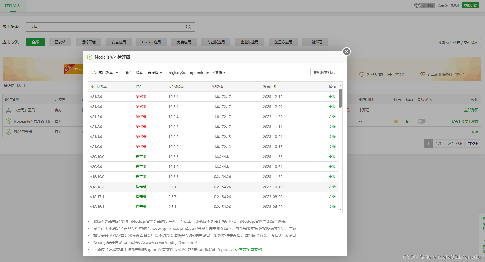This screenshot has width=485, height=262.
Task: Open folder icon for Node.js manager row
Action: 396,122
